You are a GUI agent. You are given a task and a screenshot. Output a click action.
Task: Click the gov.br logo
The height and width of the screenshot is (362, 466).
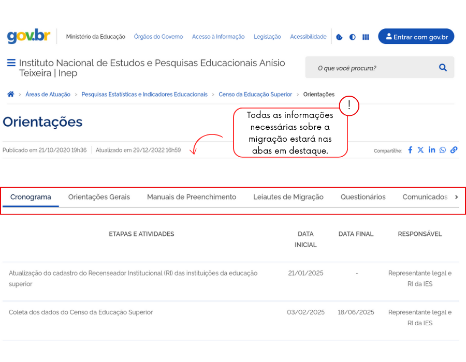[28, 36]
